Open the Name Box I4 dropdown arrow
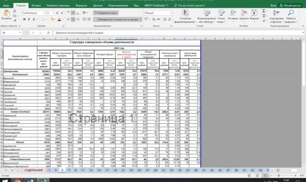The height and width of the screenshot is (182, 306). point(20,33)
